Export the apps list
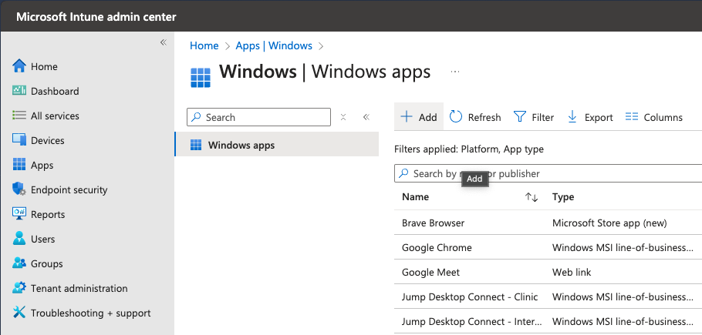Image resolution: width=702 pixels, height=335 pixels. click(x=590, y=117)
